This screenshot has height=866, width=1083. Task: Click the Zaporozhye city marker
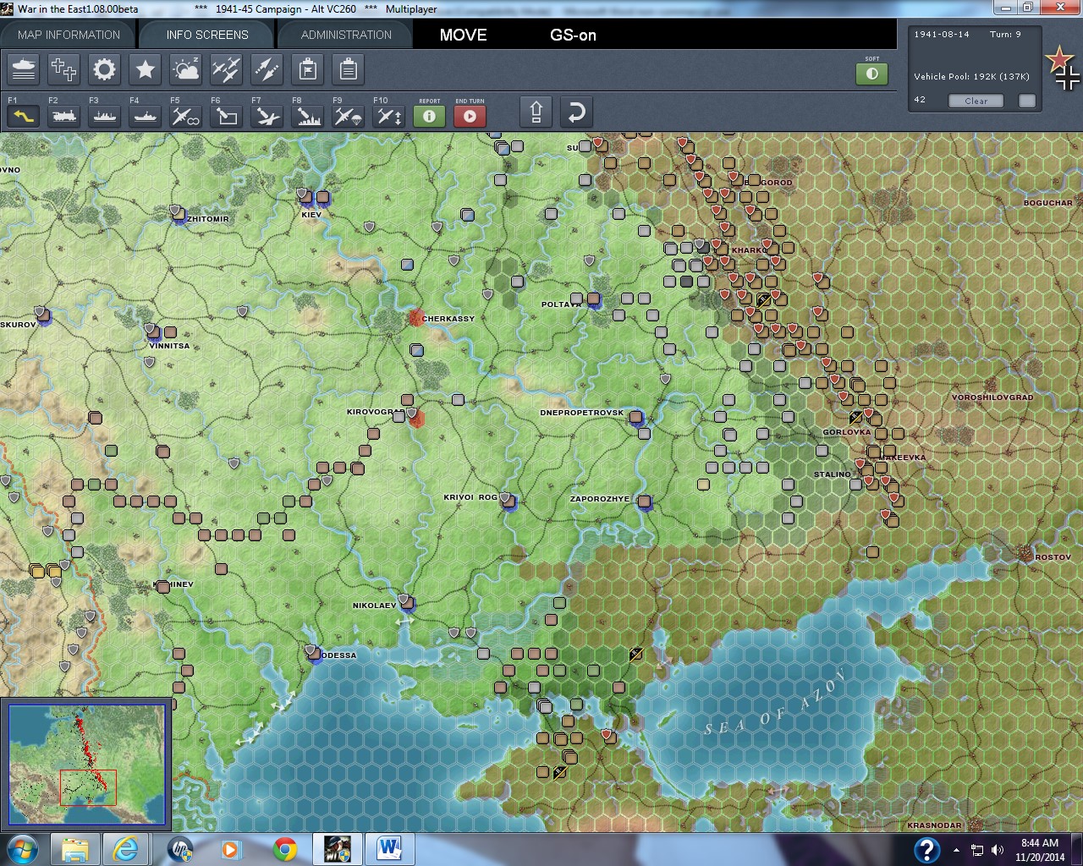[x=645, y=503]
